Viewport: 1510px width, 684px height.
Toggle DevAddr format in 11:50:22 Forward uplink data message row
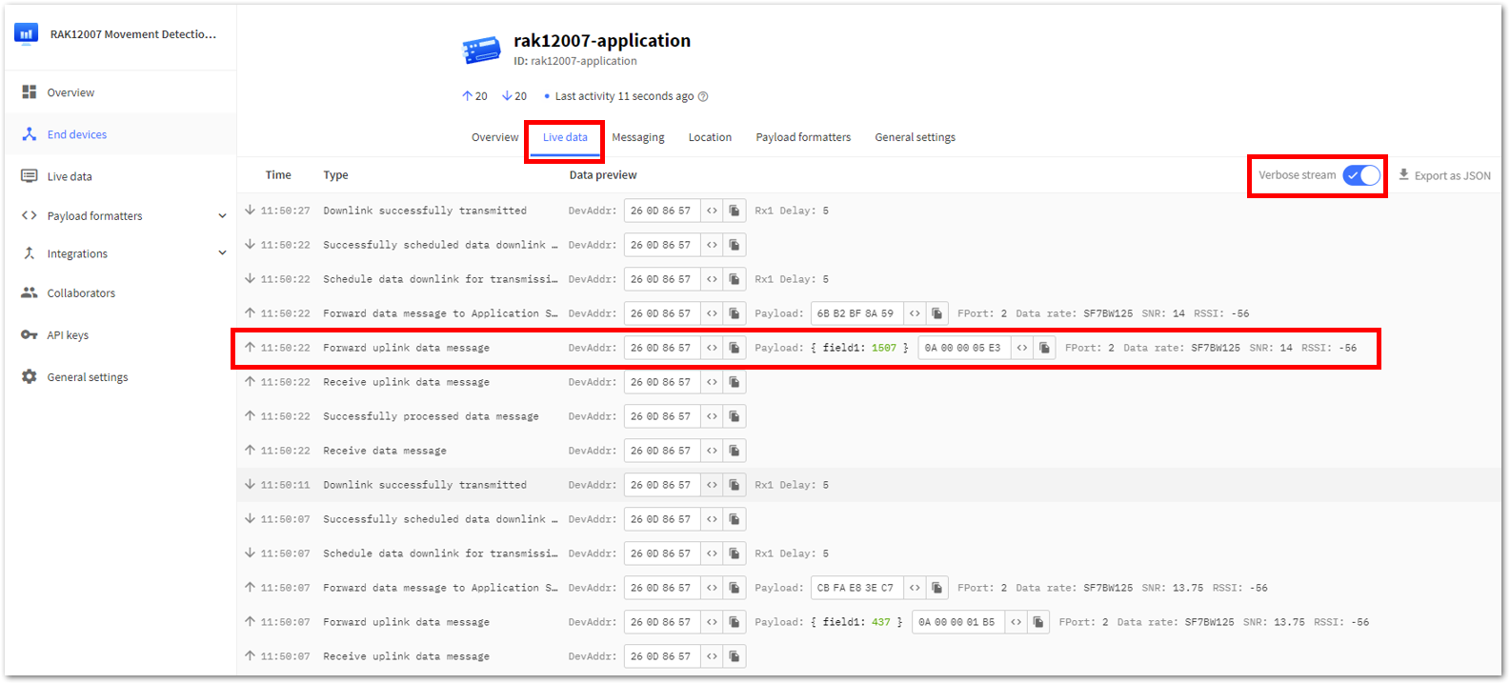712,348
